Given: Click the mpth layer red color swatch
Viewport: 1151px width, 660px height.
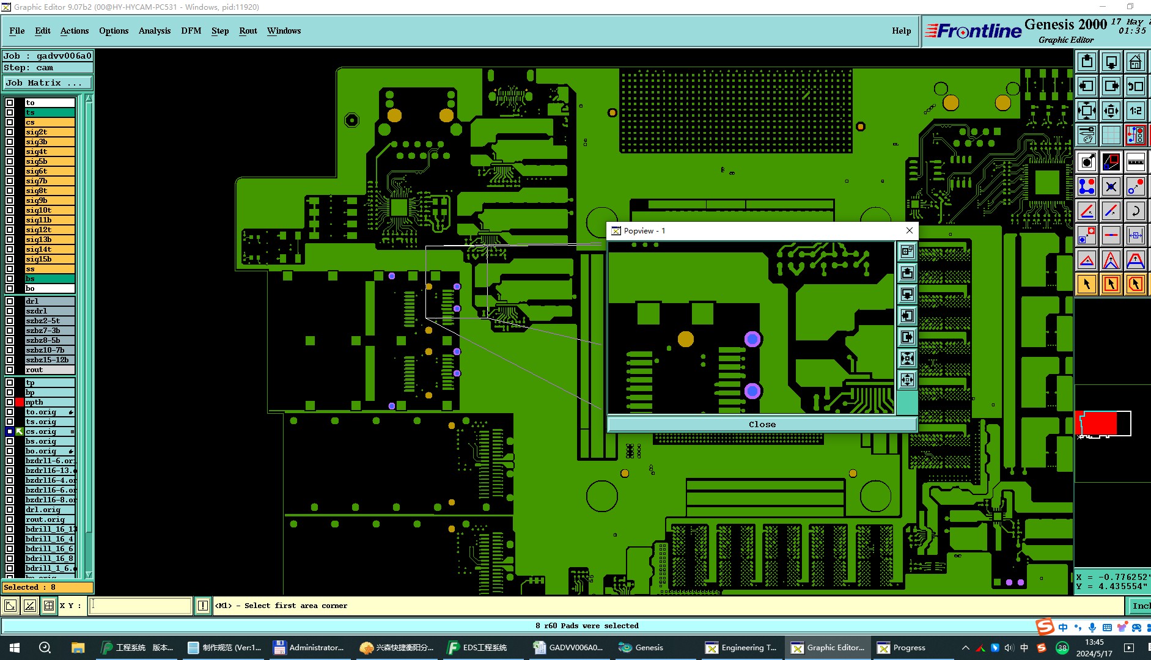Looking at the screenshot, I should (x=20, y=402).
